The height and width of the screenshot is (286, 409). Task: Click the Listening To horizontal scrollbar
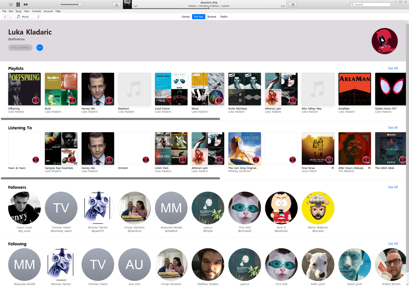click(110, 178)
